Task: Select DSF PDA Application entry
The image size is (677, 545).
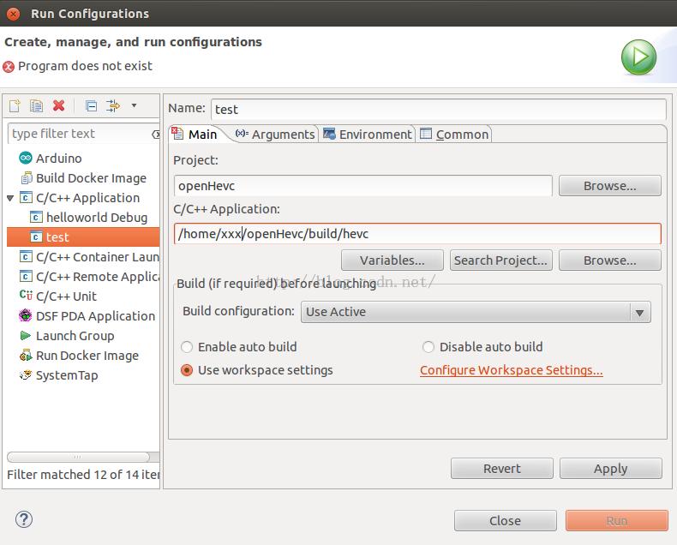Action: tap(95, 316)
